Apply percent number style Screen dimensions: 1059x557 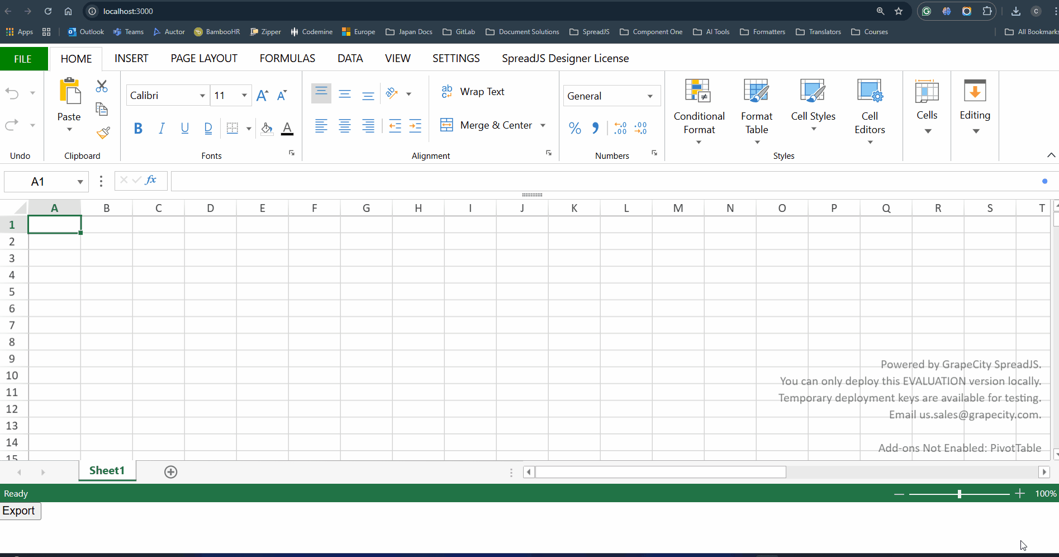[575, 128]
